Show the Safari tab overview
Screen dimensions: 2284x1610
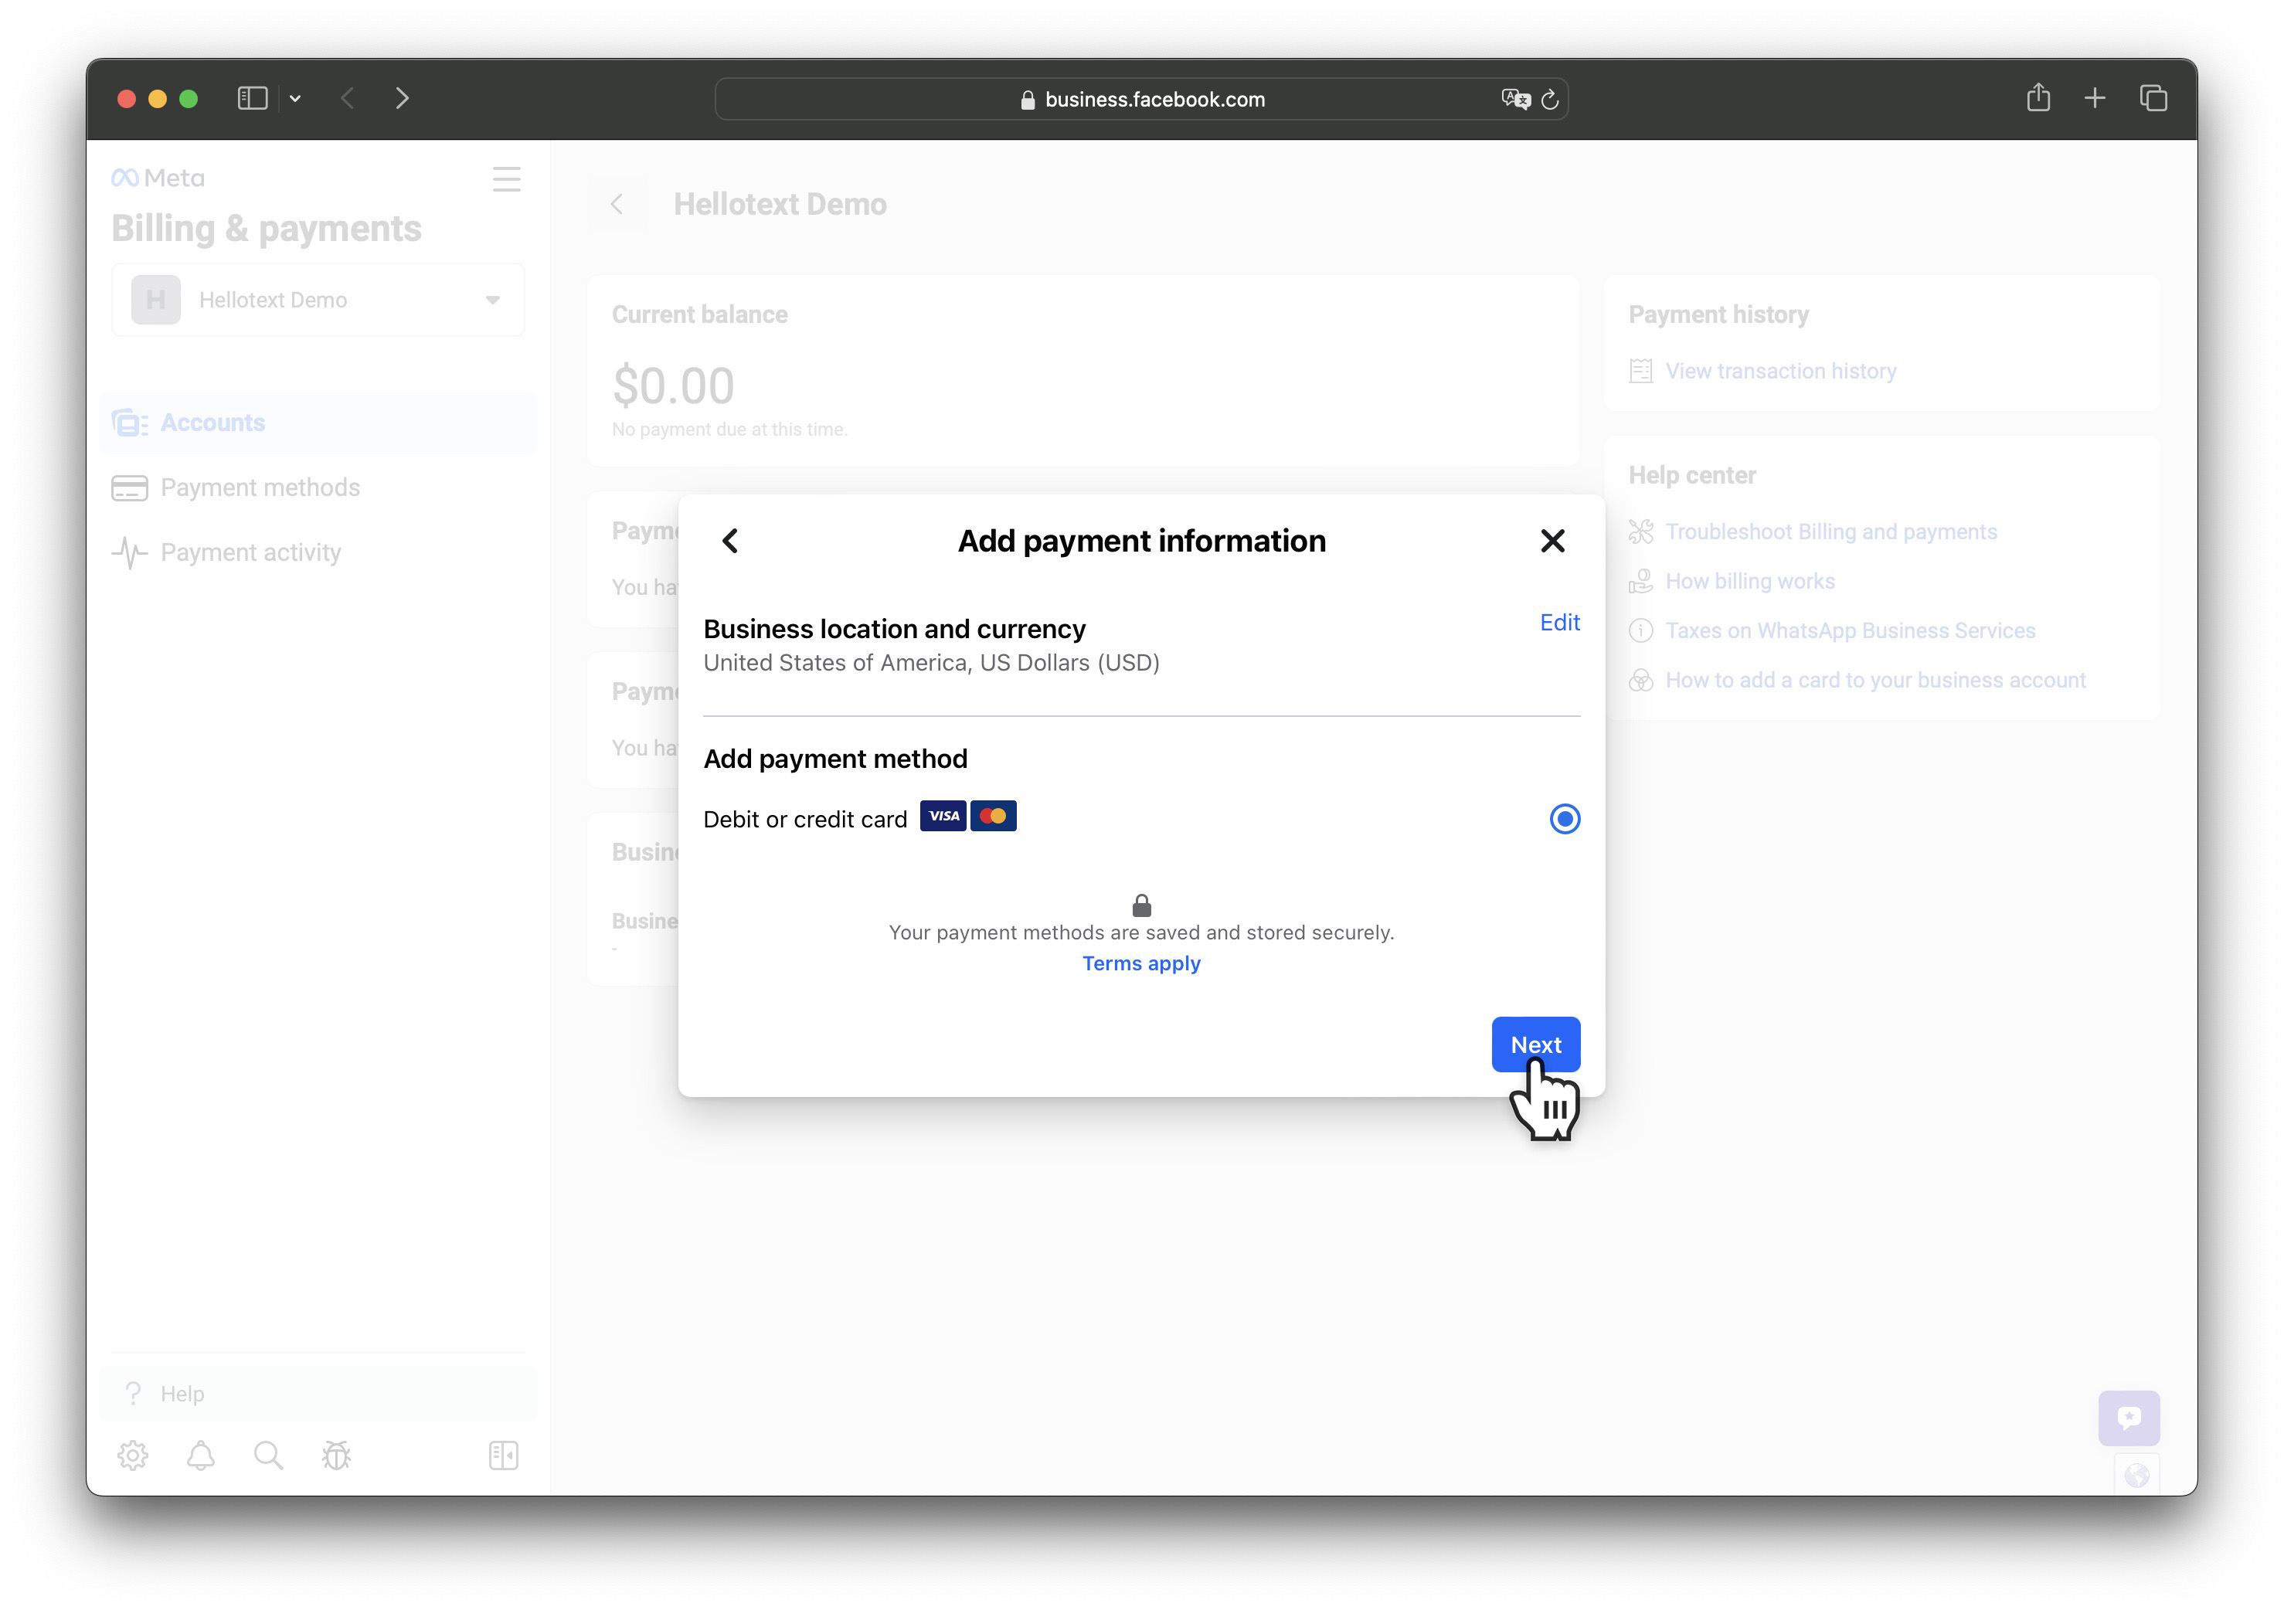point(2153,98)
